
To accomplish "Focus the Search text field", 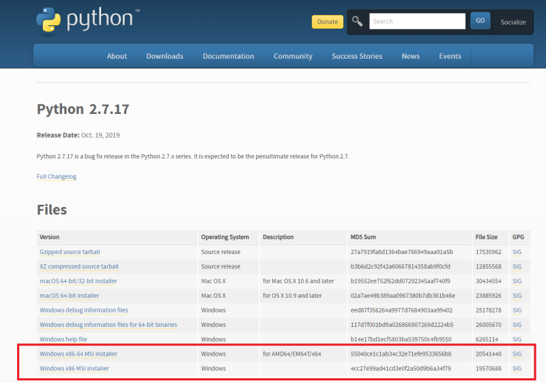I will click(x=417, y=21).
